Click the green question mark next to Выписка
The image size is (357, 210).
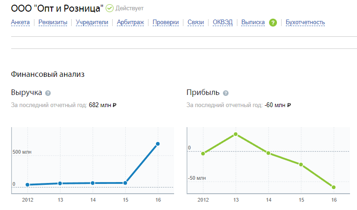273,22
